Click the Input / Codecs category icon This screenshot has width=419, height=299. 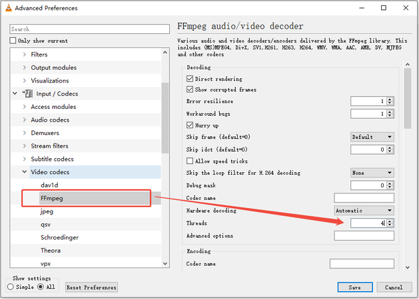click(x=27, y=94)
